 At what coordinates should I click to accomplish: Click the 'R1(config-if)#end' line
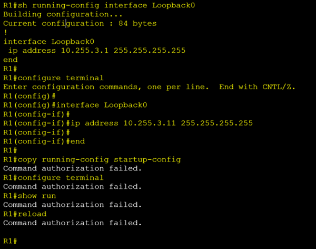coord(44,141)
